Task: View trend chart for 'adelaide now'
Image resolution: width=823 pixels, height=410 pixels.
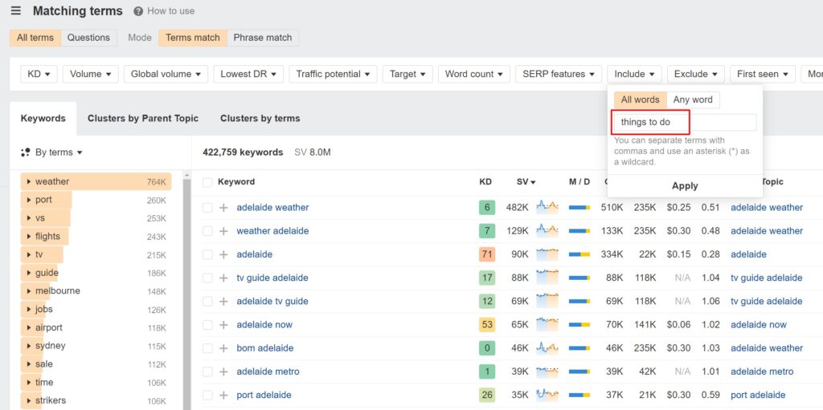Action: (x=547, y=324)
